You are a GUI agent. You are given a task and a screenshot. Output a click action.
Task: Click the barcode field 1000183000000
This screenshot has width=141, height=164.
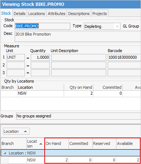click(x=124, y=57)
